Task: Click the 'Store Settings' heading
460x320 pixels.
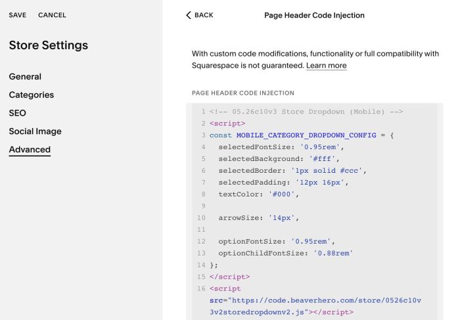Action: click(x=49, y=45)
